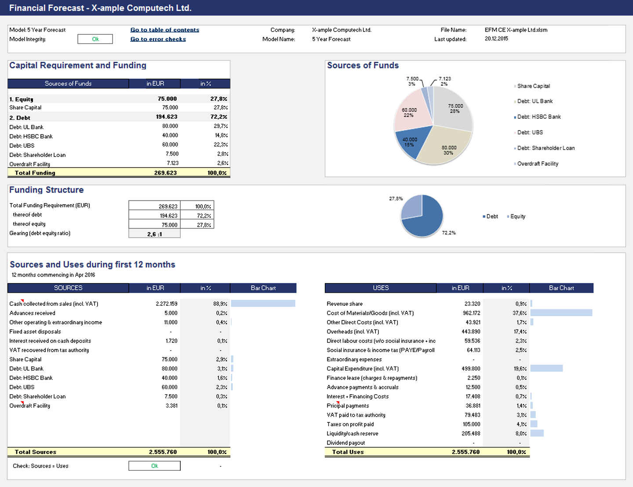Click the Debt legend marker in Funding Structure
This screenshot has width=633, height=487.
[484, 217]
